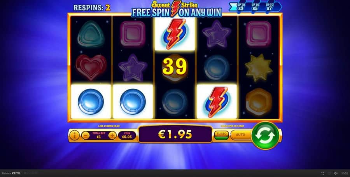This screenshot has height=177, width=350.
Task: Decrease total bet with minus button
Action: point(86,135)
